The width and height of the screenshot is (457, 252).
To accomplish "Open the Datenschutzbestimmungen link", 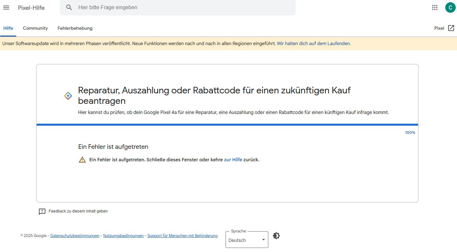I will pos(75,236).
